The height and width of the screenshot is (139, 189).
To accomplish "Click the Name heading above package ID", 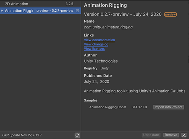I will click(89, 21).
